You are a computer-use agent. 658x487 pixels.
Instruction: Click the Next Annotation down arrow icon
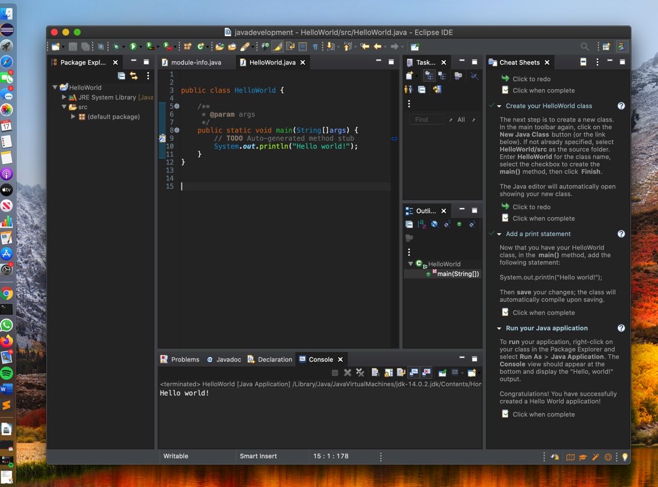click(x=331, y=47)
